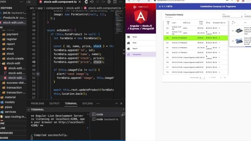Open the stock-edit SCSS stylesheet file

coord(15,73)
